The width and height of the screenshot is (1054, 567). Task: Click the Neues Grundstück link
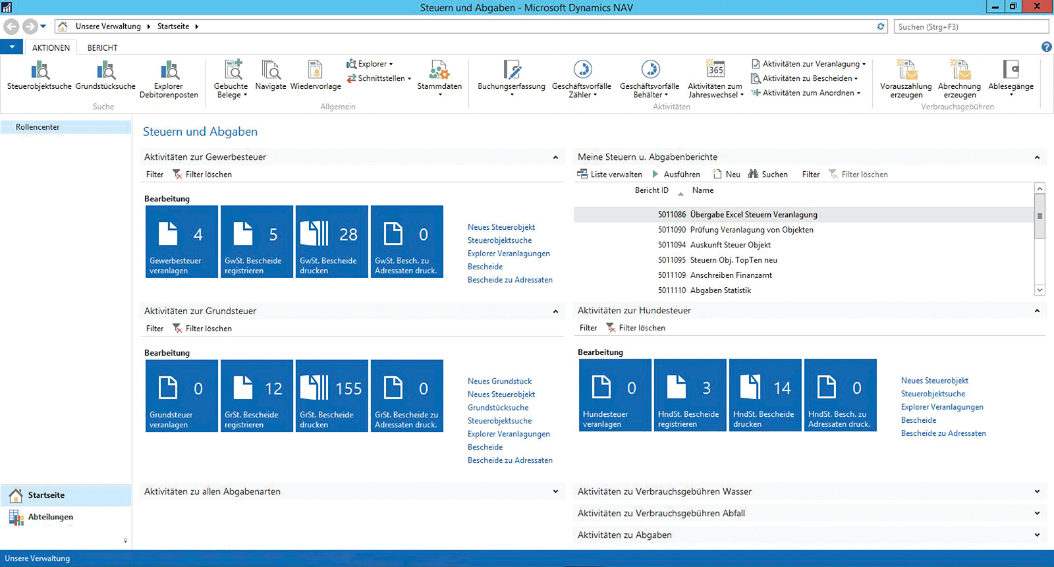(499, 381)
